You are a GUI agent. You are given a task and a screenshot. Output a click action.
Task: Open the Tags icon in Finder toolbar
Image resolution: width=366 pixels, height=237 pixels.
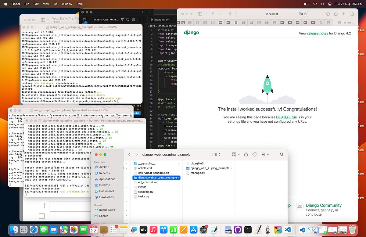tap(254, 154)
